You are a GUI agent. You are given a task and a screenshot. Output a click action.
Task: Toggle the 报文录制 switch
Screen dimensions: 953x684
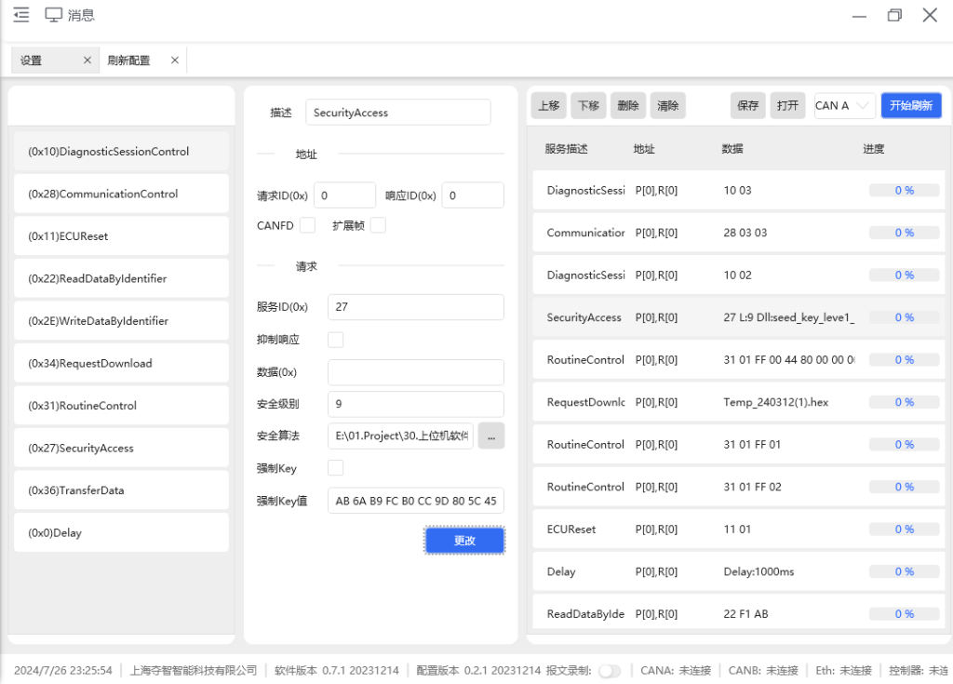[609, 670]
